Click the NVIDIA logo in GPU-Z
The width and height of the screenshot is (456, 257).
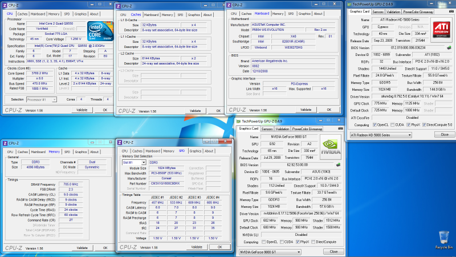pyautogui.click(x=331, y=147)
